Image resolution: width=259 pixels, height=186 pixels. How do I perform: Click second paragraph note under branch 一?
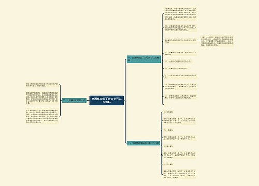tap(180, 28)
